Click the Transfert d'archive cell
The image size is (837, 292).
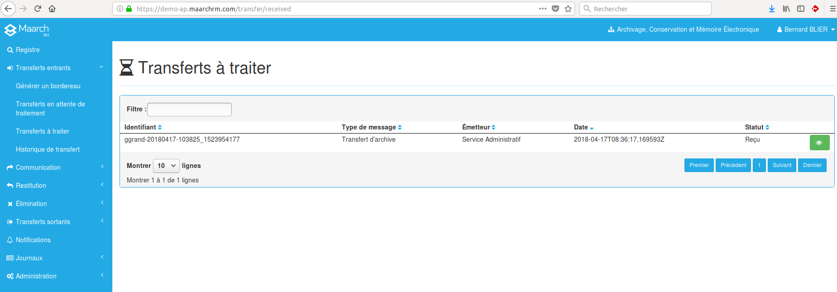coord(368,139)
